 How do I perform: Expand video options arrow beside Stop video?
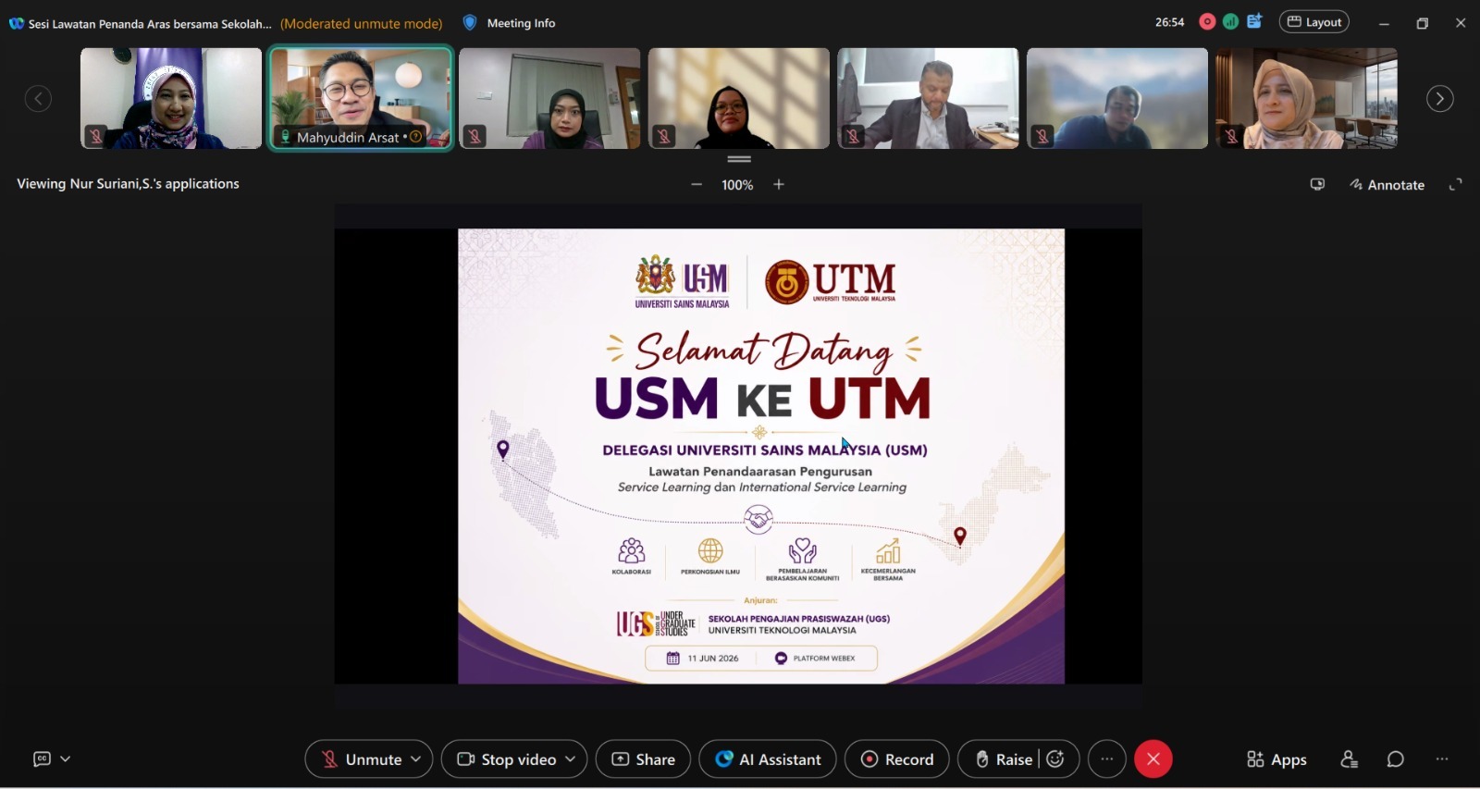point(570,758)
